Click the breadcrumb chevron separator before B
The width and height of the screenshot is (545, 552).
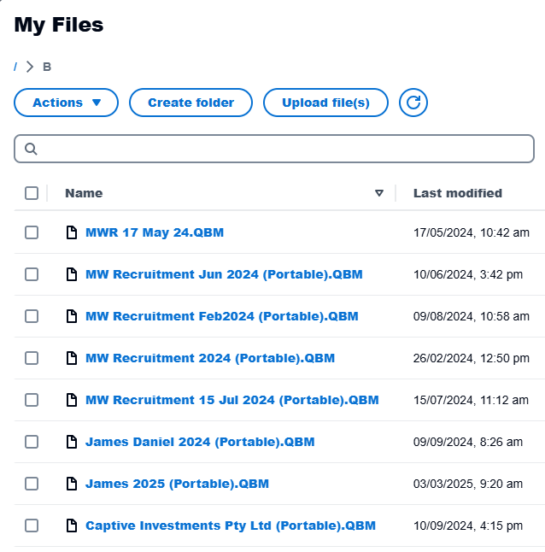click(30, 67)
